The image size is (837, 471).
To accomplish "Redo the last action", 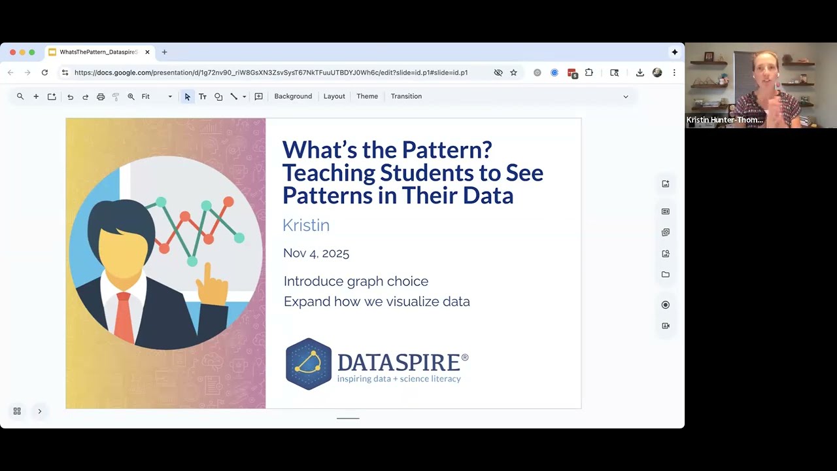I will pyautogui.click(x=85, y=96).
